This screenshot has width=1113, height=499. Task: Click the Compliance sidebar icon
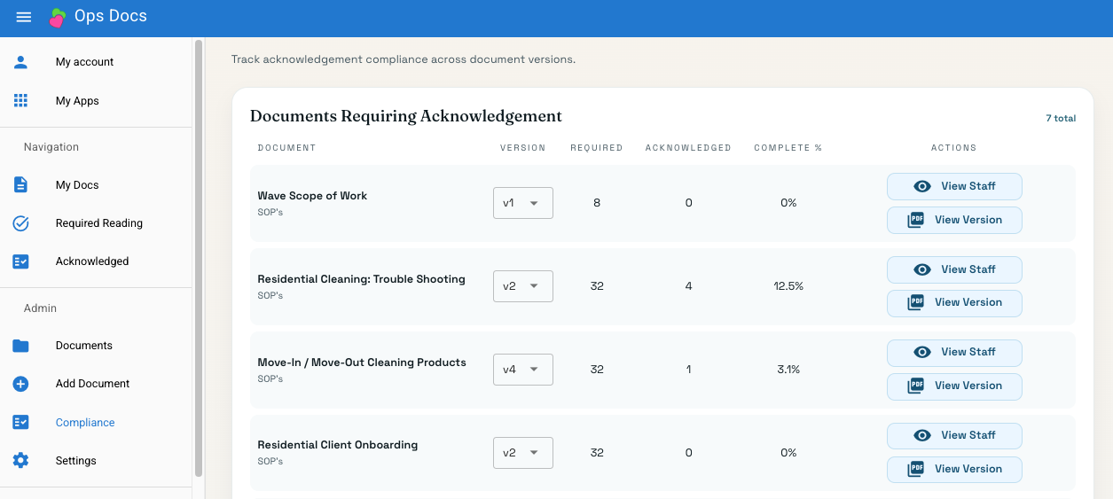pos(20,423)
